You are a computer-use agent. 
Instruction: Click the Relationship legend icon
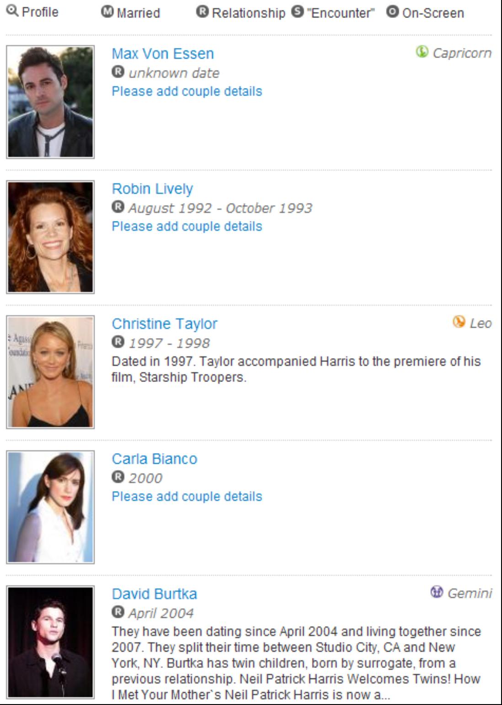[x=203, y=12]
